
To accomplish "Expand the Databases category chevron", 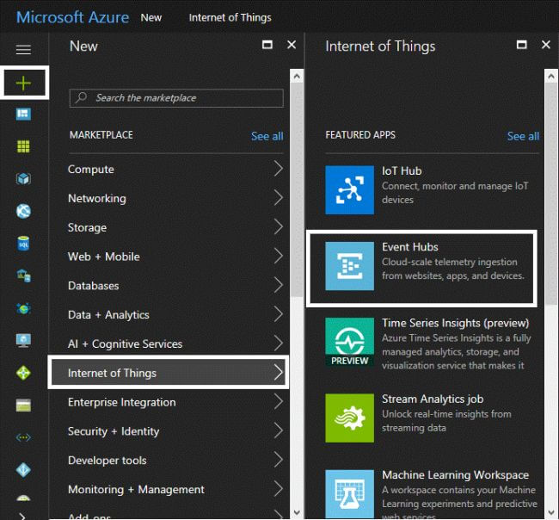I will 279,285.
